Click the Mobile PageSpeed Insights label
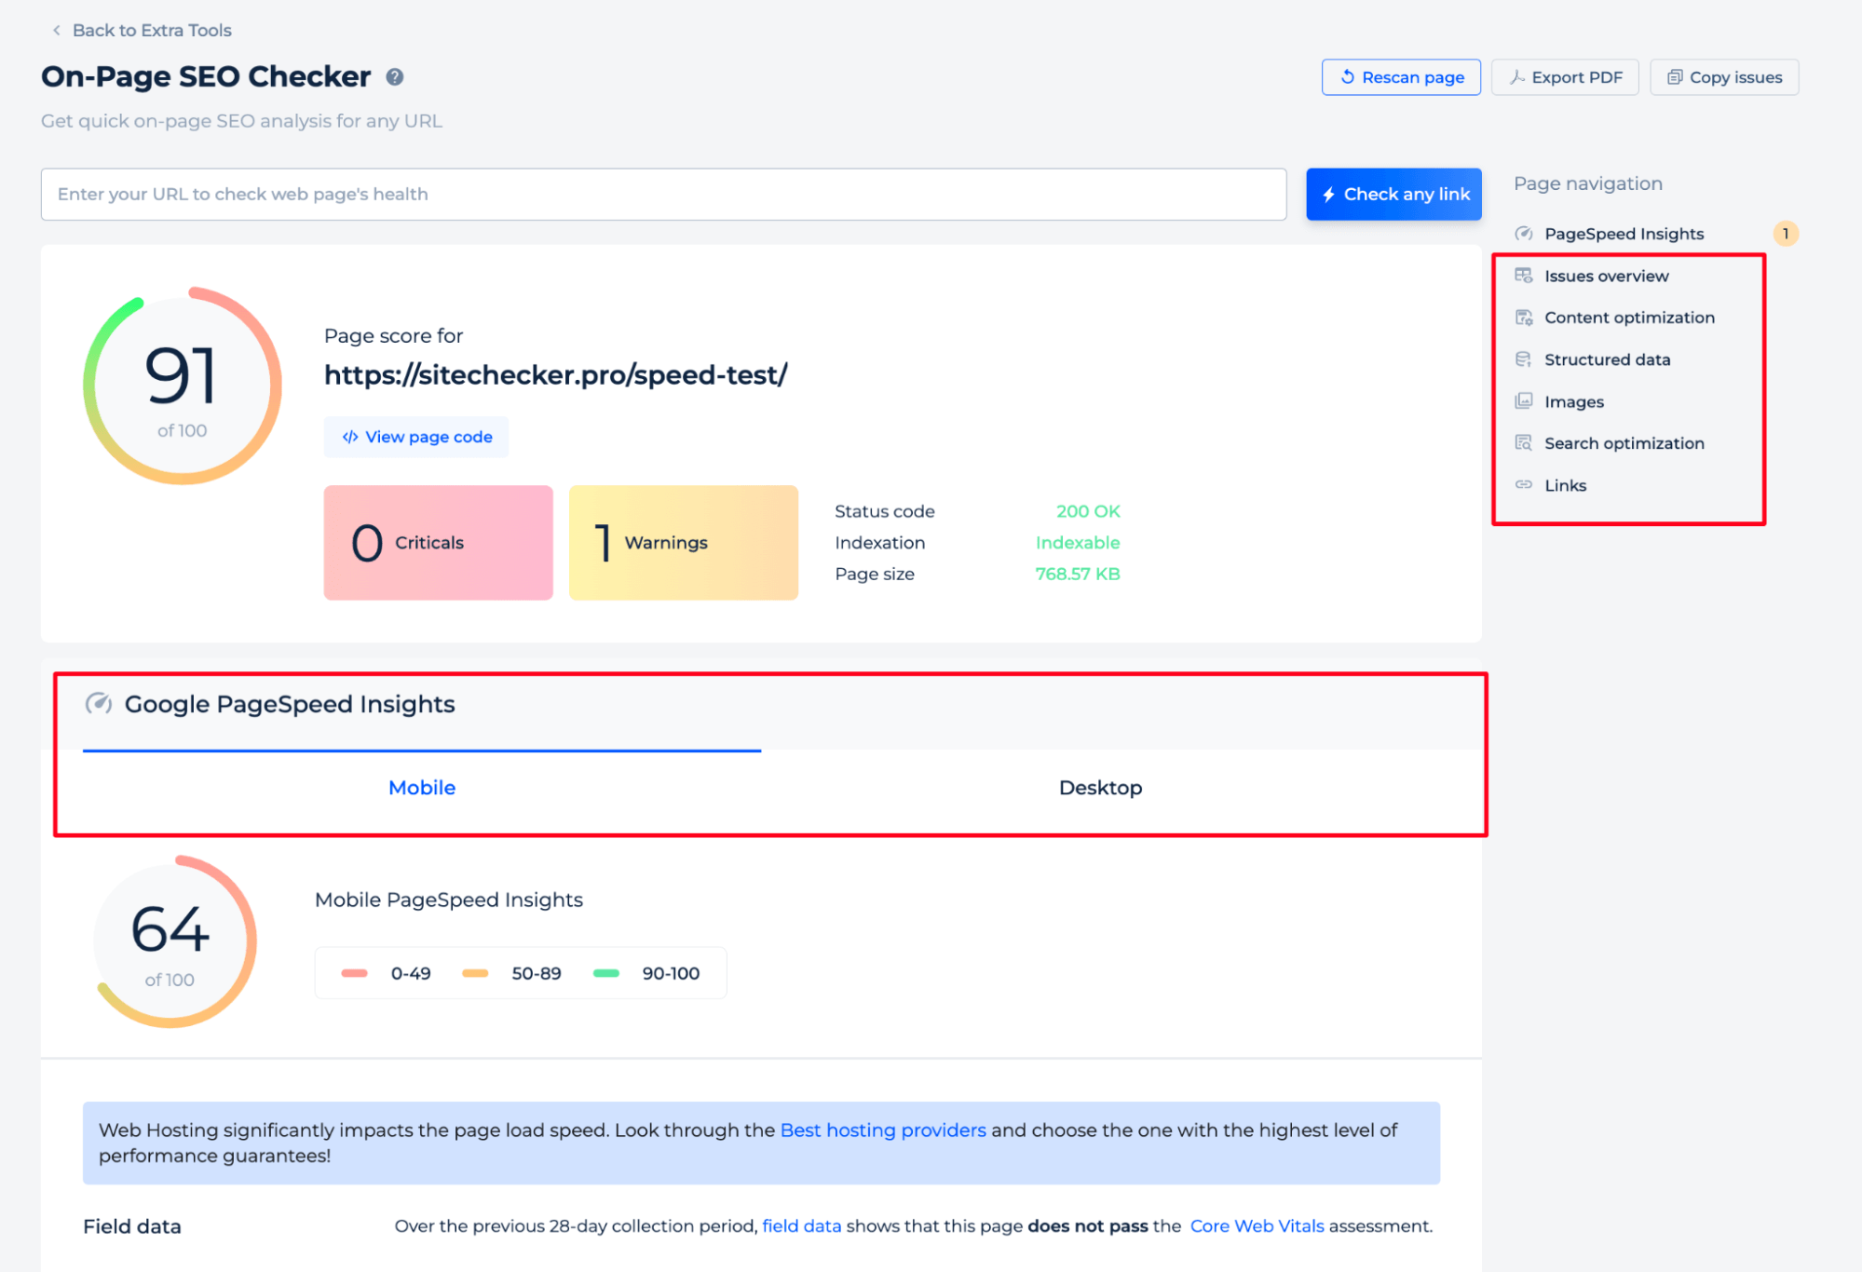Image resolution: width=1862 pixels, height=1272 pixels. [449, 900]
